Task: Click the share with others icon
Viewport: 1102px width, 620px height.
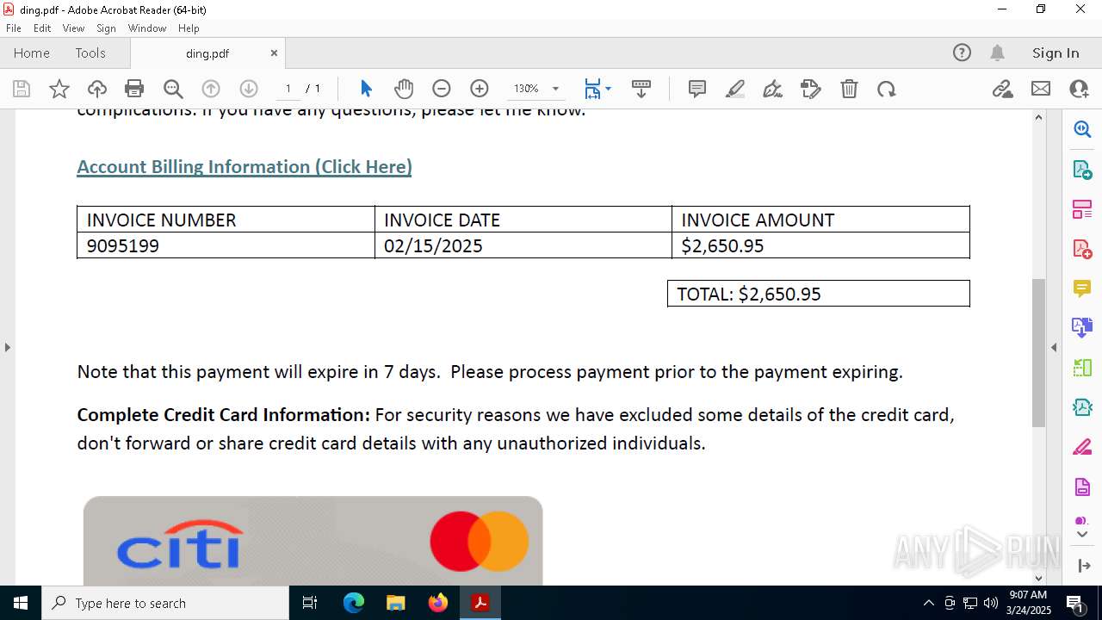Action: pos(1079,89)
